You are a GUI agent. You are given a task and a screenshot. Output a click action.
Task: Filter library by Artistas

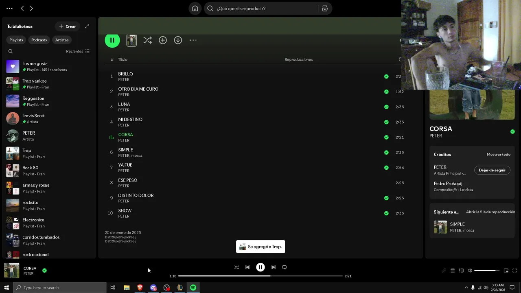point(62,40)
